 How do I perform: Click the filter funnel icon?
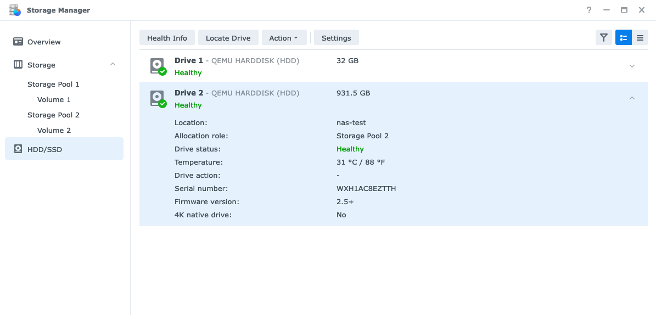[x=604, y=38]
